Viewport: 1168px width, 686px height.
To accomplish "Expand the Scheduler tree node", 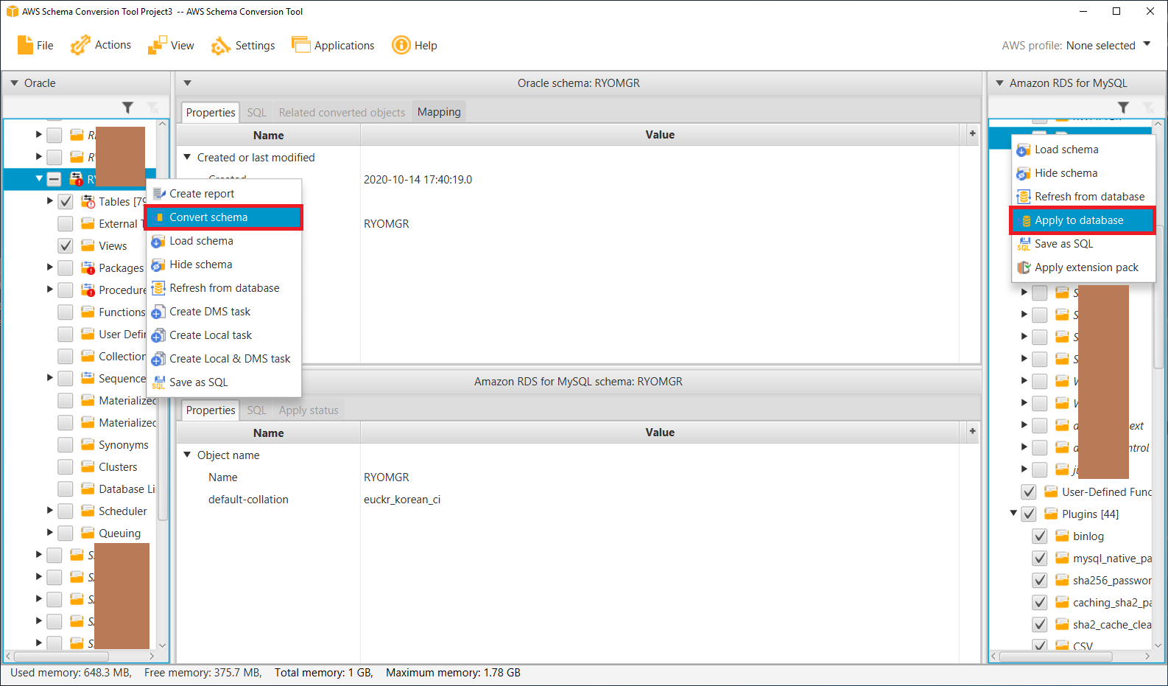I will 50,511.
